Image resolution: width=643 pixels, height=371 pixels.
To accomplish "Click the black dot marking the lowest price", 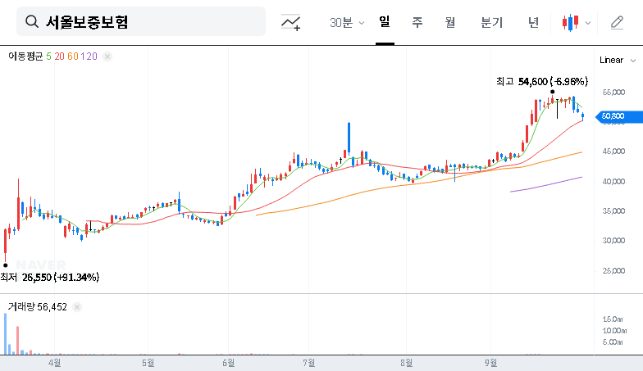I will pyautogui.click(x=5, y=265).
